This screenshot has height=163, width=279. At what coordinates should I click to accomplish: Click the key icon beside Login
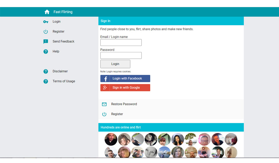pyautogui.click(x=46, y=22)
